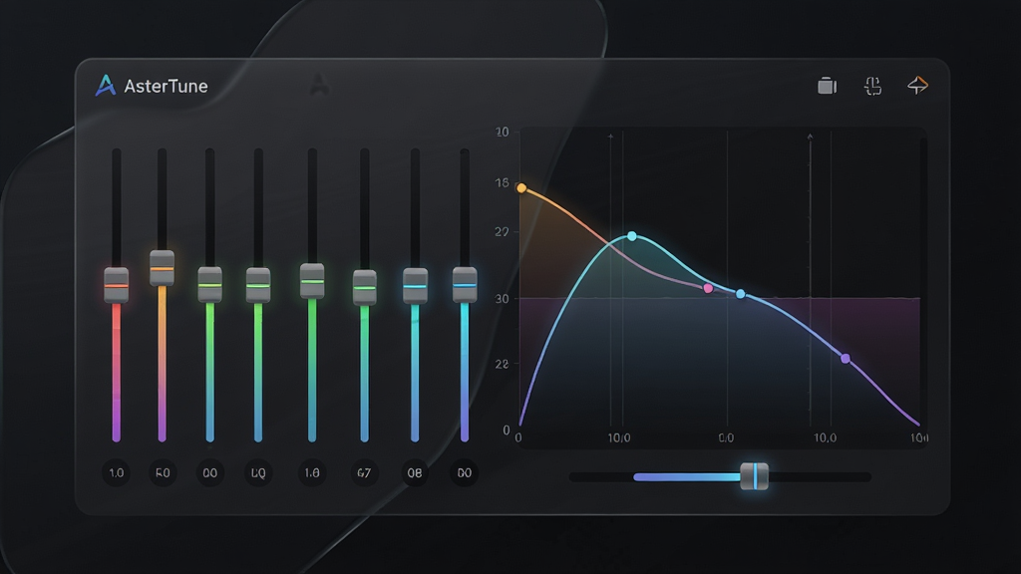1021x574 pixels.
Task: Click the AsterTune logo icon
Action: pos(106,86)
